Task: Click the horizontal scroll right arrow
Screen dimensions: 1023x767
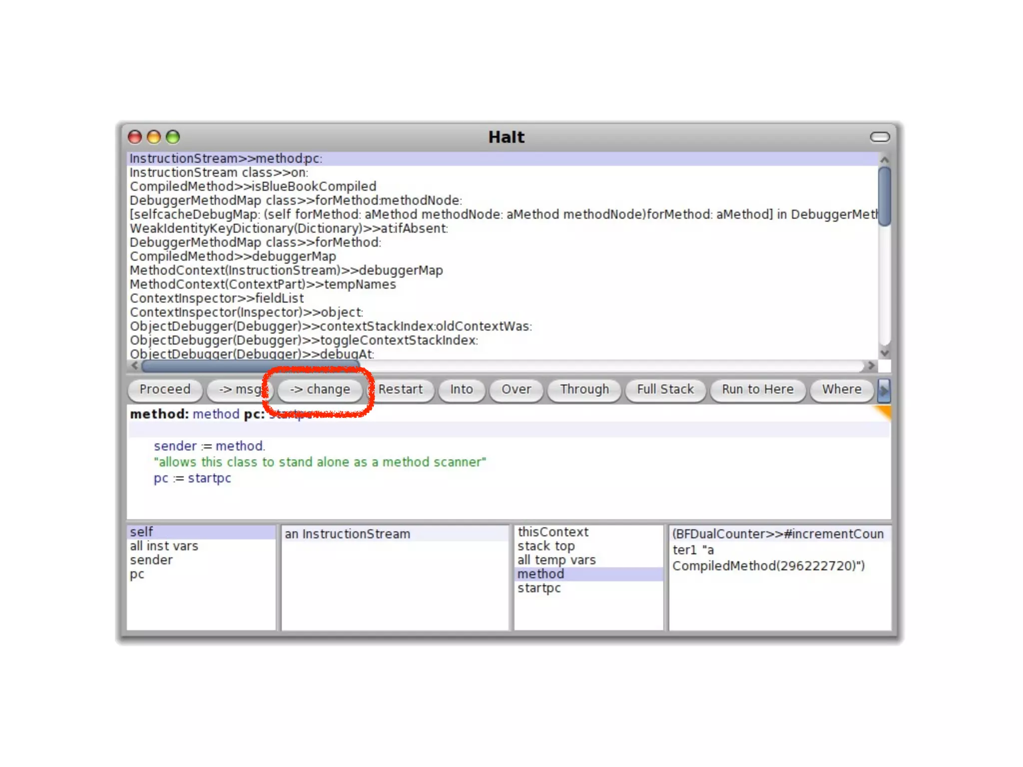Action: point(872,366)
